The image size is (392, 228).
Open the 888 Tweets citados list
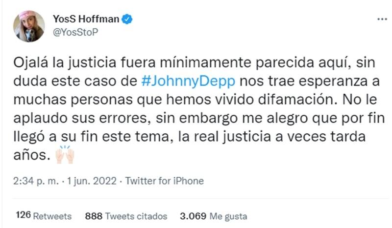[x=126, y=216]
